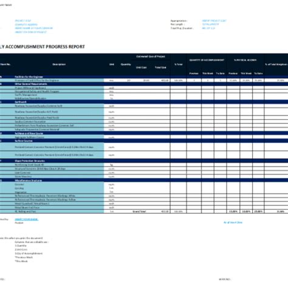Select To Date under % Physical Accomp.
288x288 pixels.
(x=258, y=74)
